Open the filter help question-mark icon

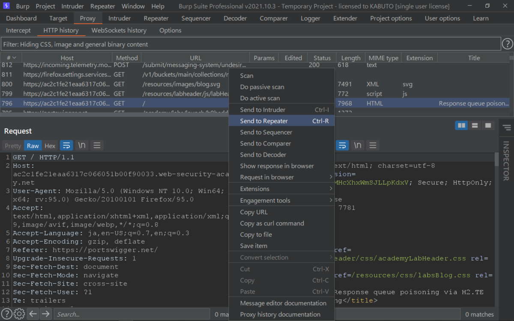pyautogui.click(x=507, y=44)
